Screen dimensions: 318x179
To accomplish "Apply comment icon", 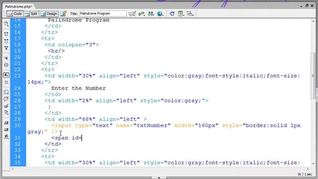I will (6, 92).
